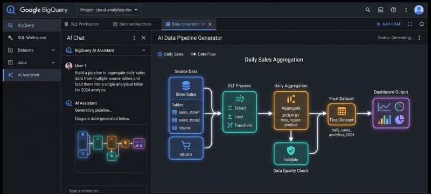Click the teal pie chart icon in Dashboard Output
The height and width of the screenshot is (194, 431).
click(x=399, y=106)
